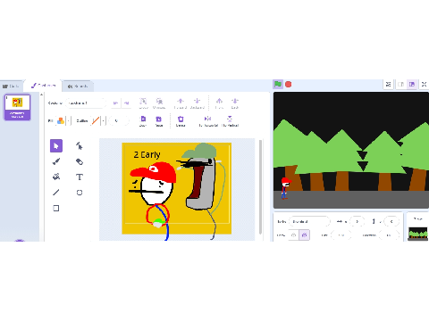Select the Brush tool

[56, 161]
